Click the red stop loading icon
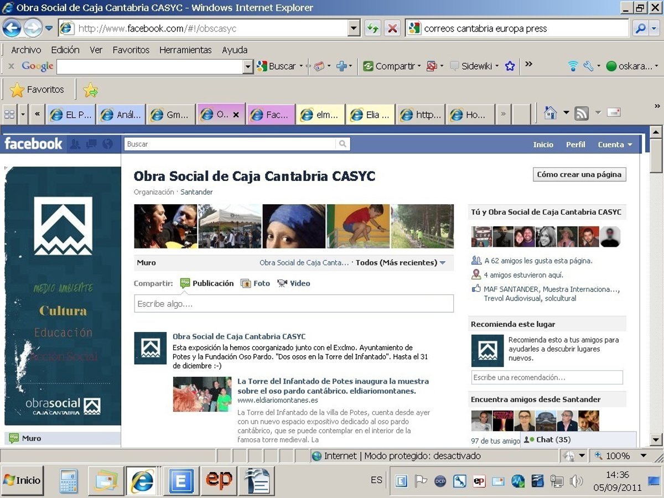 (392, 28)
